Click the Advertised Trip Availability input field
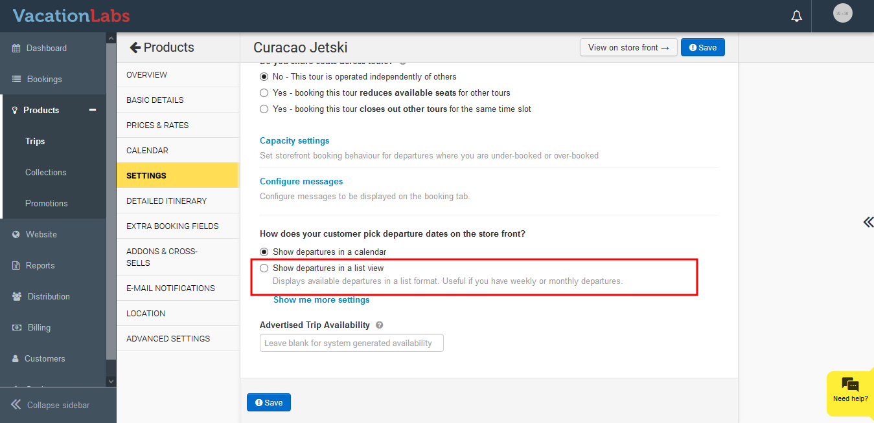 click(351, 343)
